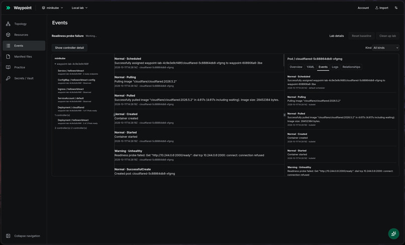The height and width of the screenshot is (245, 405).
Task: Click the Normal · Pulling event in center list
Action: pos(199,81)
